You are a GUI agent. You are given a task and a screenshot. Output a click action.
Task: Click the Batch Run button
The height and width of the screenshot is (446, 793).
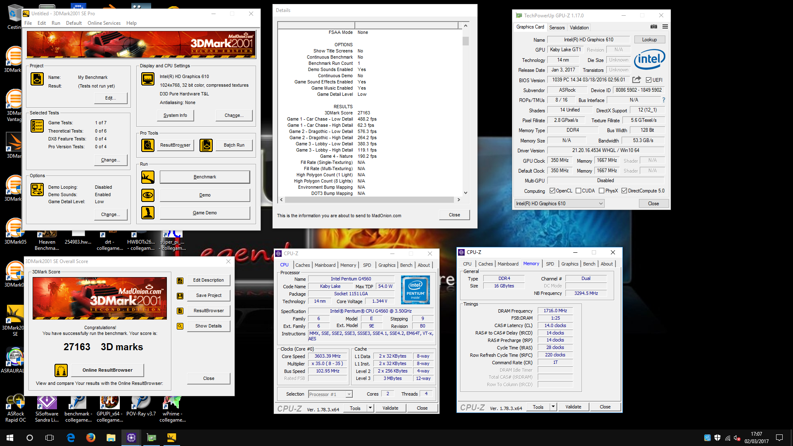(234, 145)
